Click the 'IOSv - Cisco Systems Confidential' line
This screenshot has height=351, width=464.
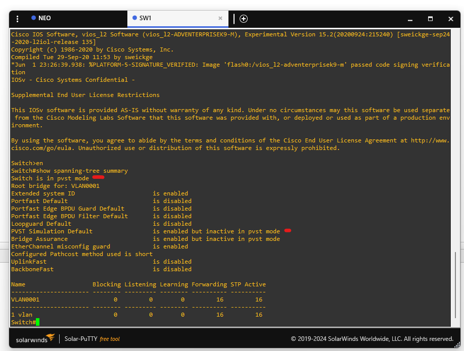coord(73,80)
